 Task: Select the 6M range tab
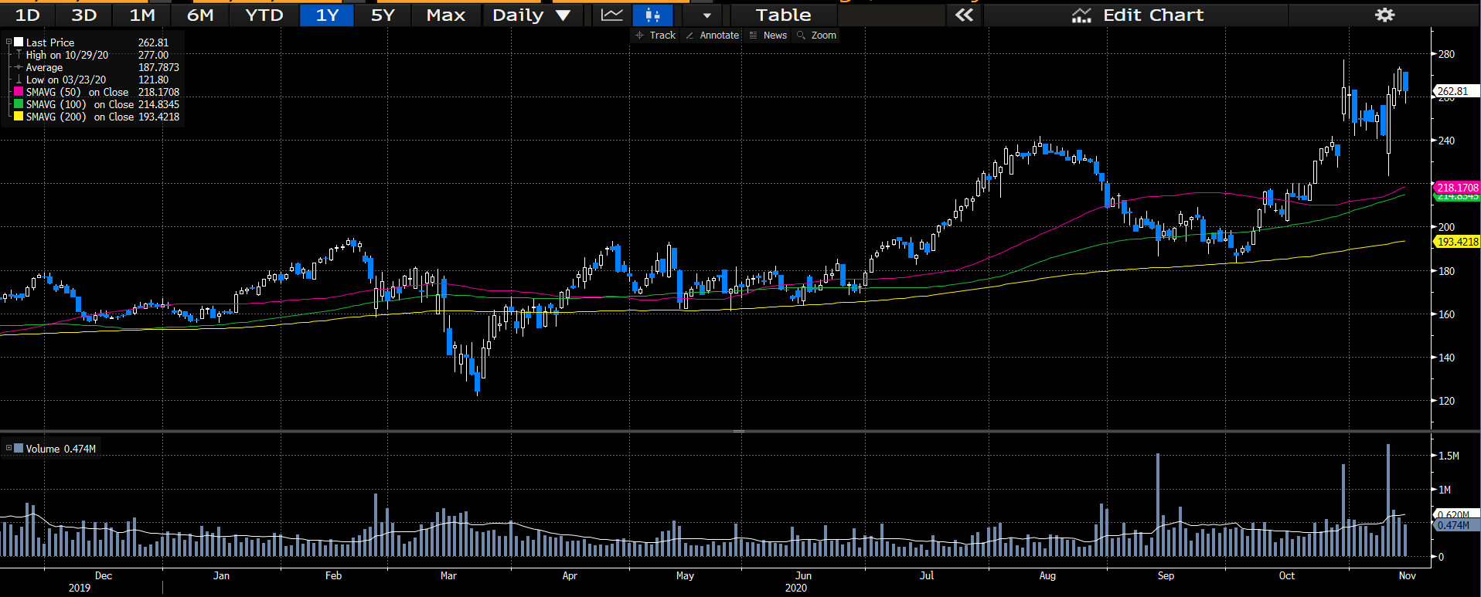point(200,15)
